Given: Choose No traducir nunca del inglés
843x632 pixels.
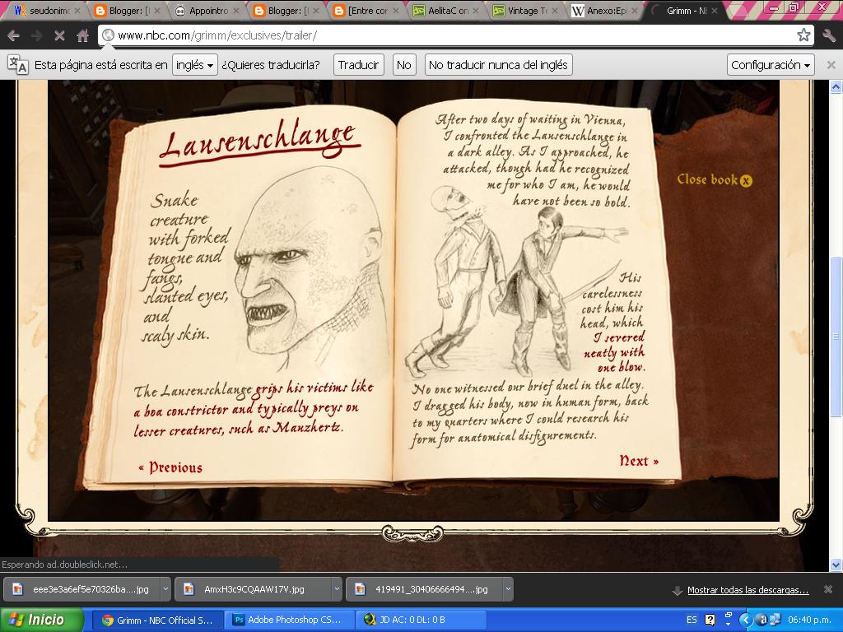Looking at the screenshot, I should pos(498,65).
